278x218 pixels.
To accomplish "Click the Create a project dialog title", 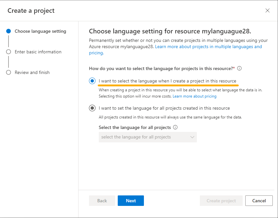I will (31, 11).
